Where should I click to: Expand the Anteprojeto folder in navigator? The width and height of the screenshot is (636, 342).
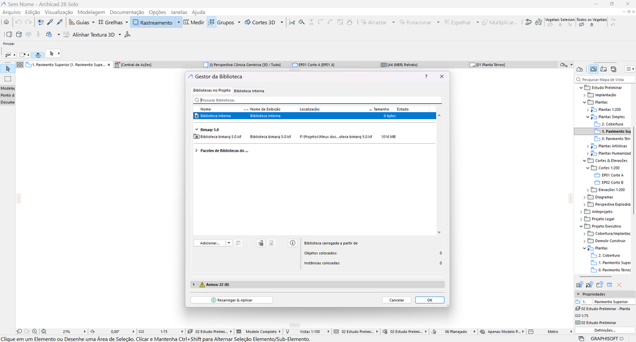pyautogui.click(x=581, y=212)
